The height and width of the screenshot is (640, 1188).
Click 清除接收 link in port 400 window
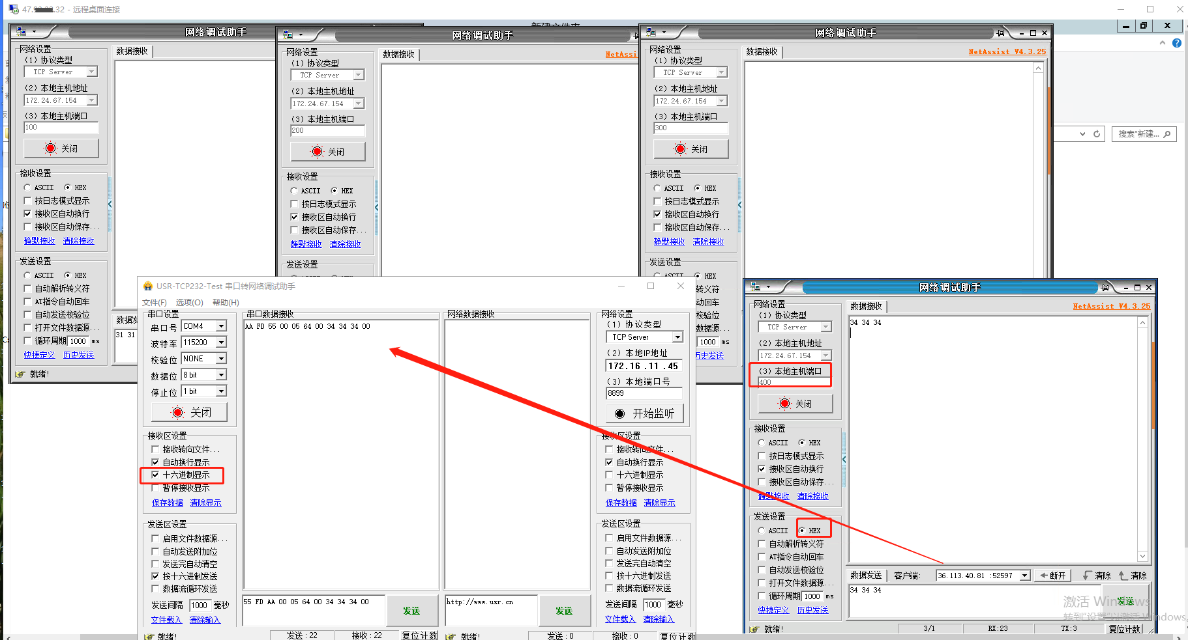click(x=812, y=496)
